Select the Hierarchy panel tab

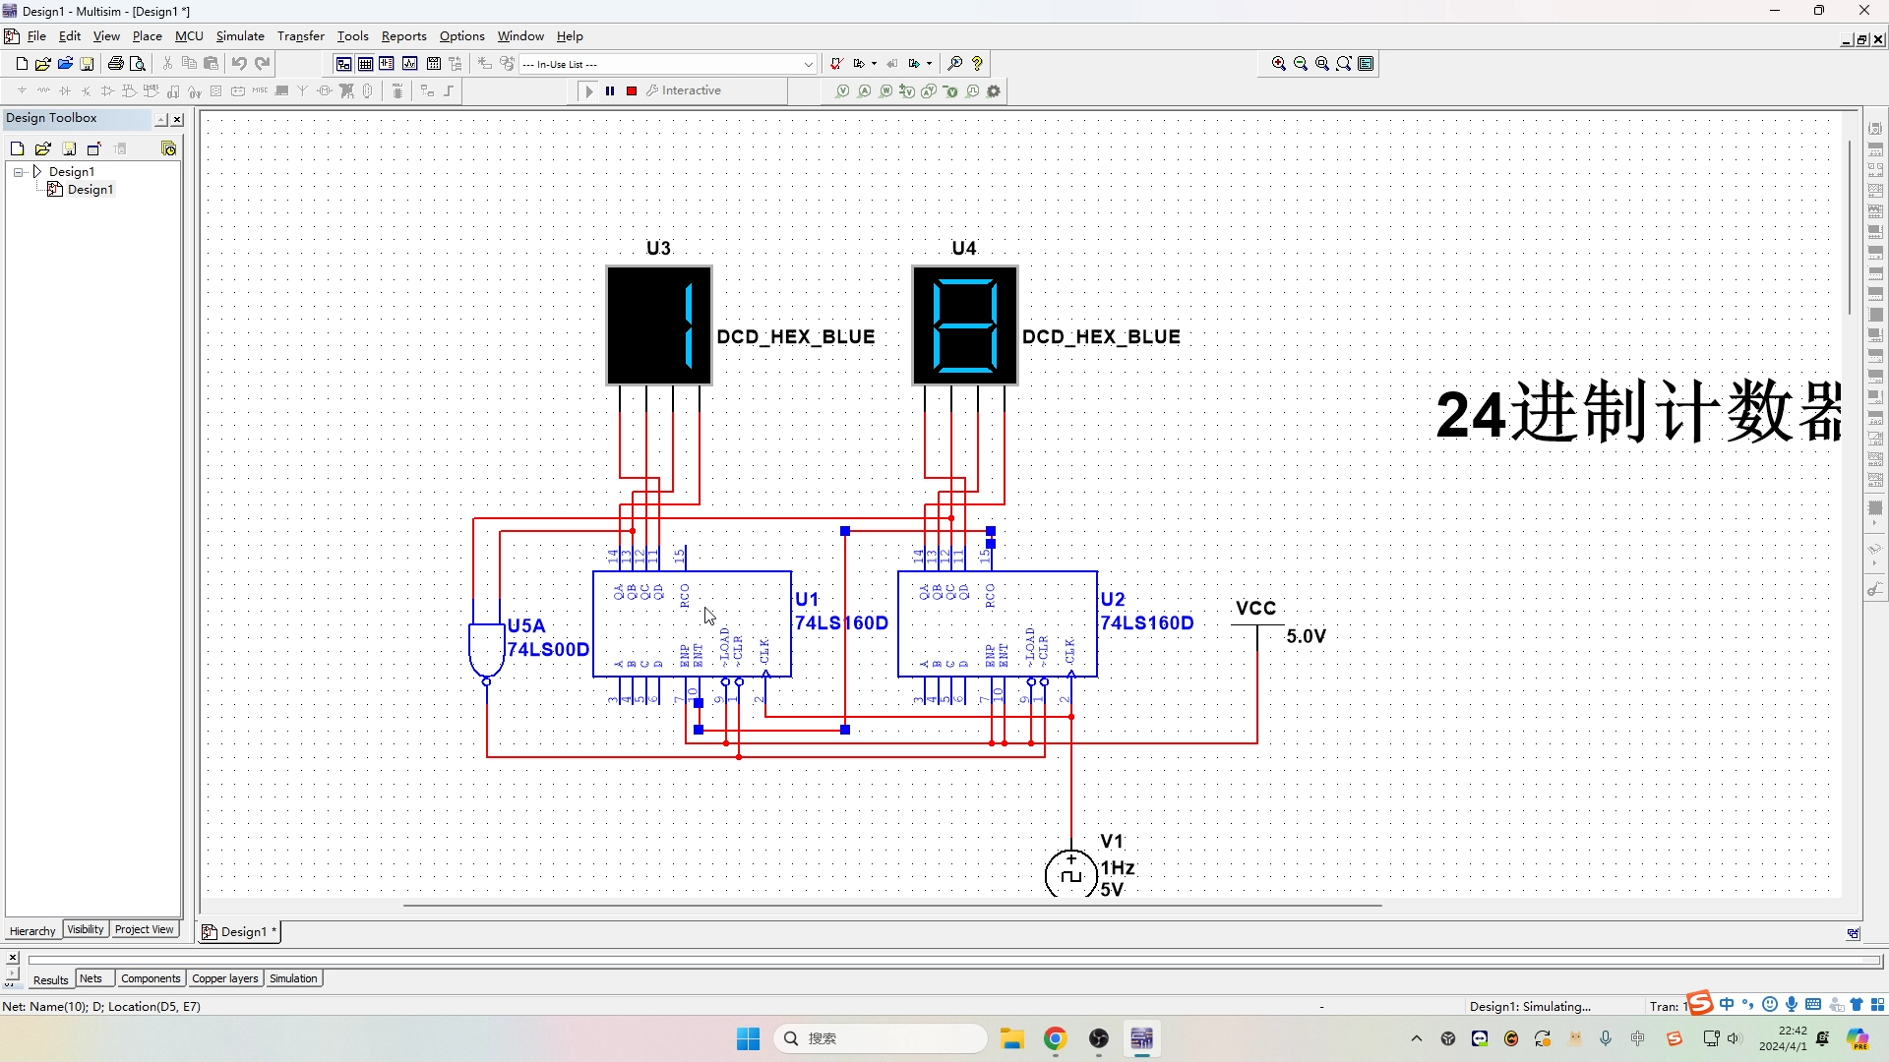coord(31,929)
